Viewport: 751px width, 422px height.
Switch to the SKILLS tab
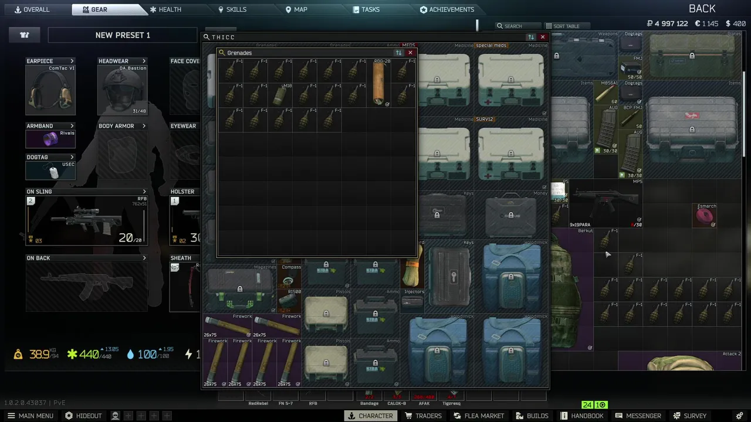[x=232, y=9]
